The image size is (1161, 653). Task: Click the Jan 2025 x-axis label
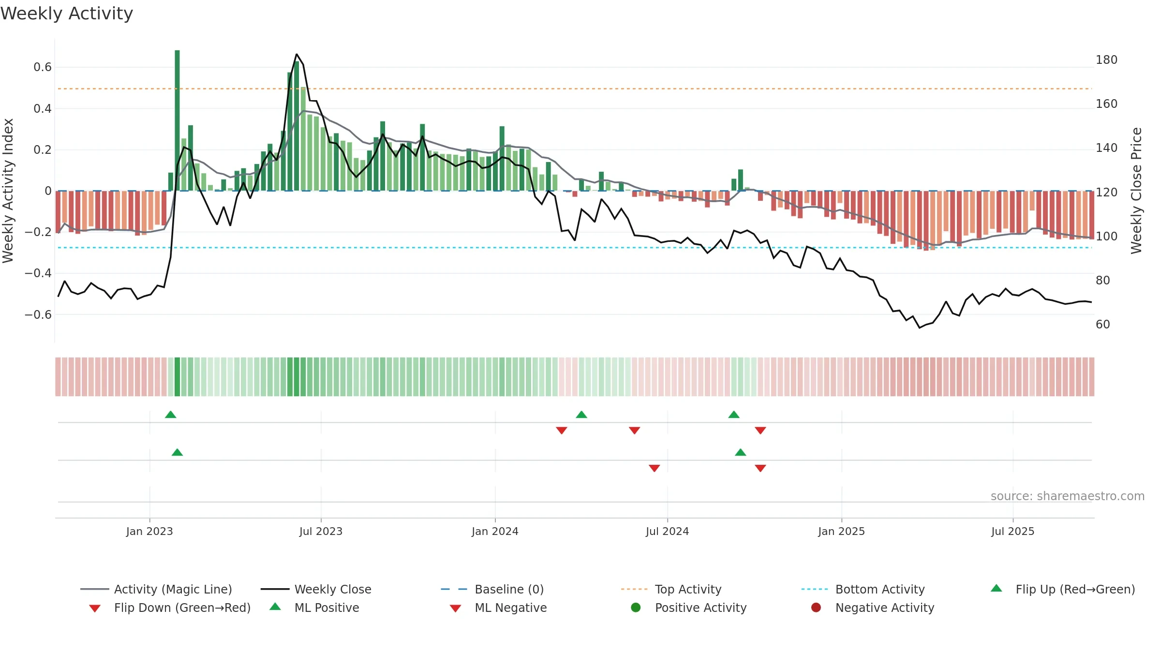[x=841, y=531]
